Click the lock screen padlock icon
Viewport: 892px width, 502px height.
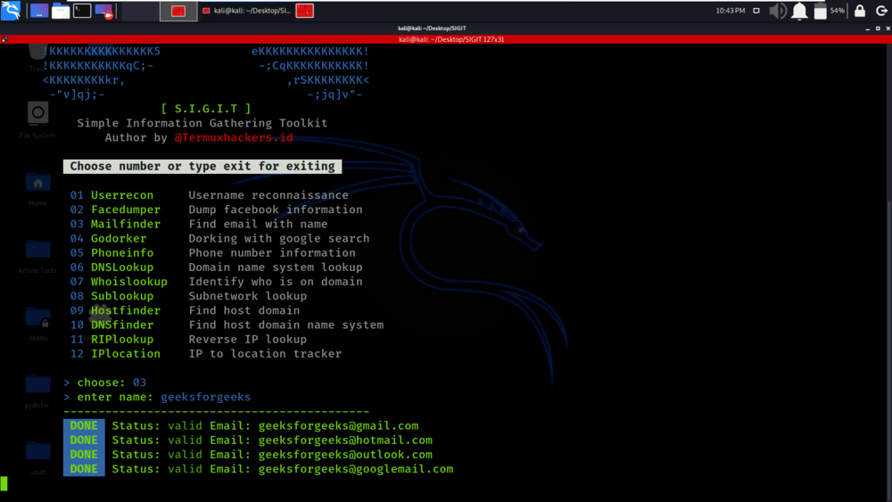860,11
